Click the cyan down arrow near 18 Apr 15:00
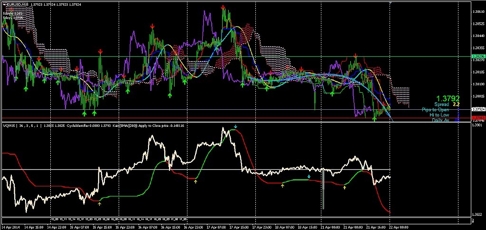This screenshot has height=230, width=486. 308,177
